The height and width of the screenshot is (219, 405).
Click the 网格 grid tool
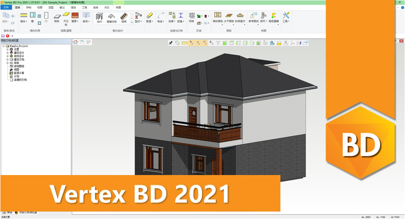click(x=191, y=17)
